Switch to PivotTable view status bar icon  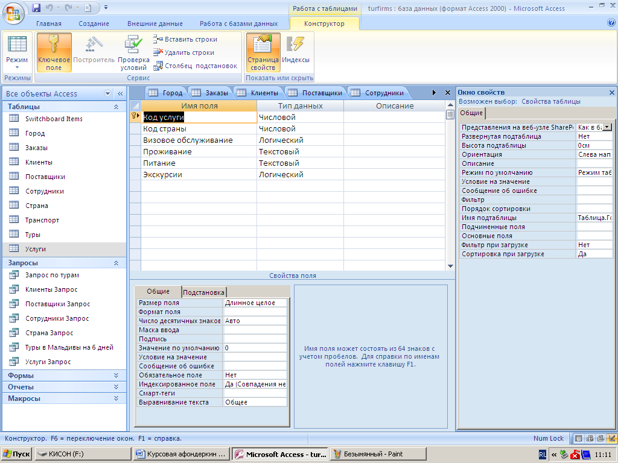pos(590,438)
